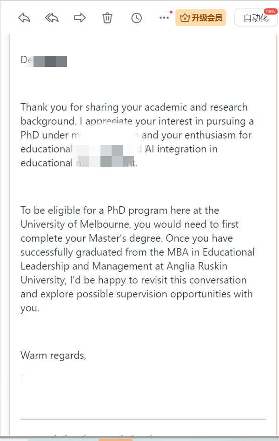The width and height of the screenshot is (279, 441).
Task: Open the three-dot more actions menu
Action: [164, 18]
